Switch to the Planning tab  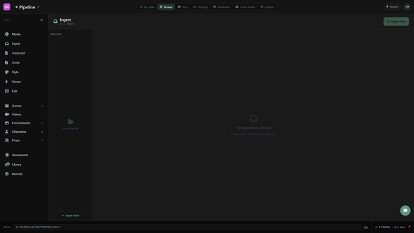pyautogui.click(x=201, y=7)
